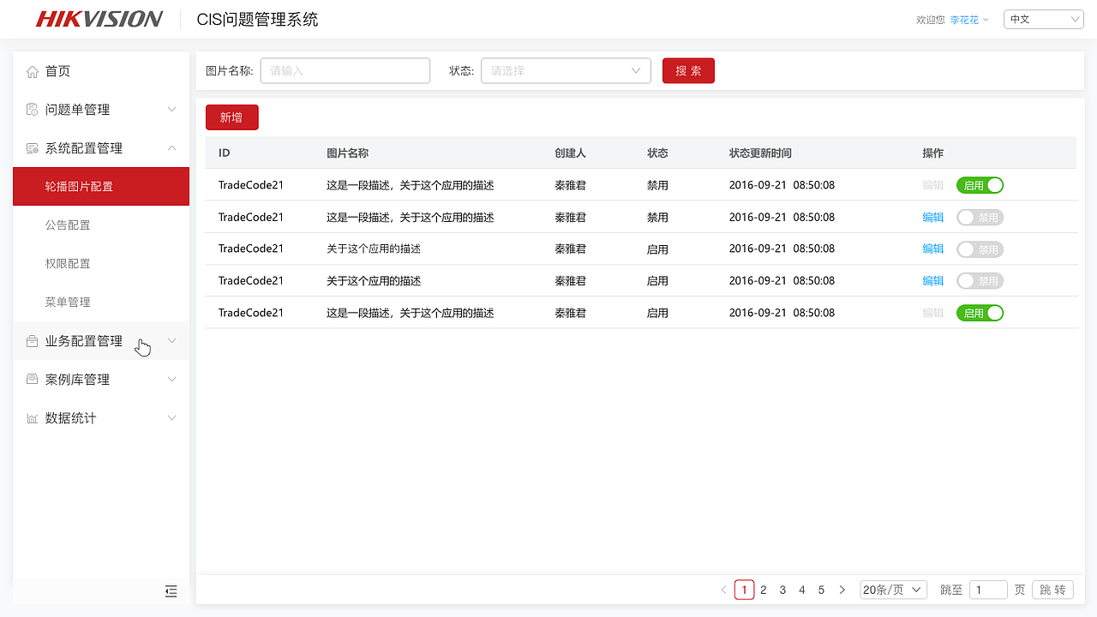Click the 问题单管理 document icon
The image size is (1097, 617).
tap(31, 110)
